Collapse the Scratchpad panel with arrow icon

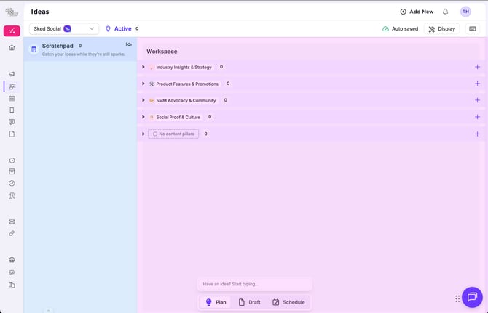click(128, 45)
